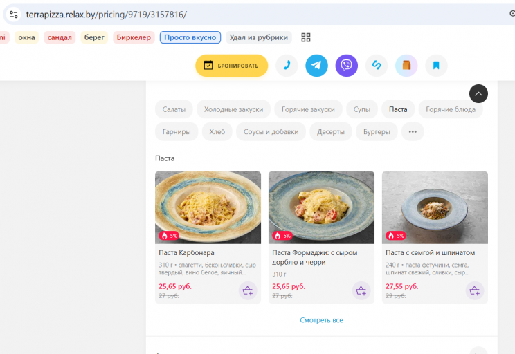Click the yellow БРОНИРОВАТЬ button
This screenshot has height=354, width=515.
[x=232, y=66]
